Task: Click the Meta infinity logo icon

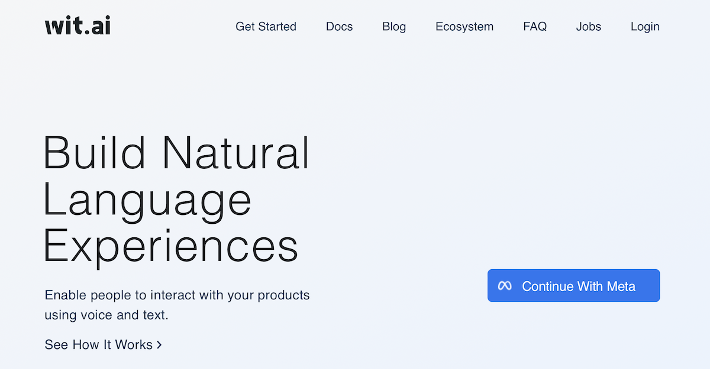Action: click(504, 286)
